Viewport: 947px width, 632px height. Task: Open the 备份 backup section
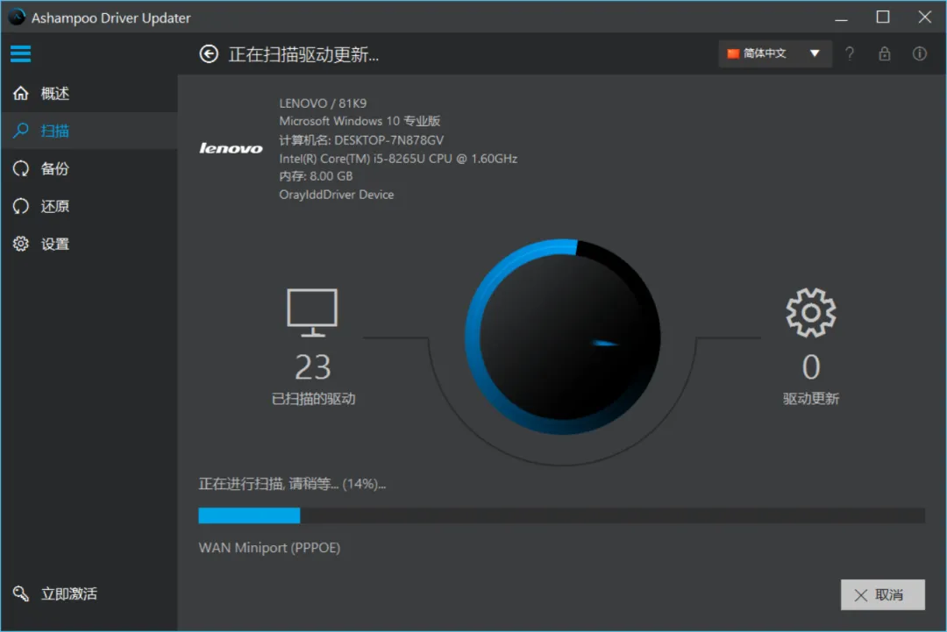click(x=89, y=168)
